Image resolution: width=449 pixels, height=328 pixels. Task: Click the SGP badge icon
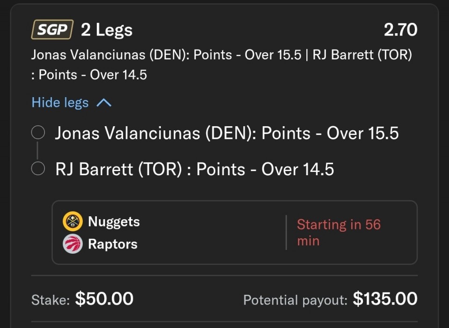click(52, 30)
